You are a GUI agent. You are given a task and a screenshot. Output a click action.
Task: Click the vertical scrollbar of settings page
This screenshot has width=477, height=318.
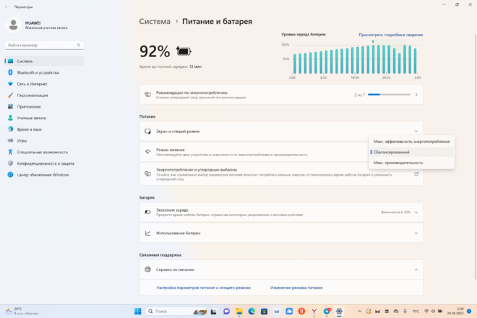coord(476,157)
